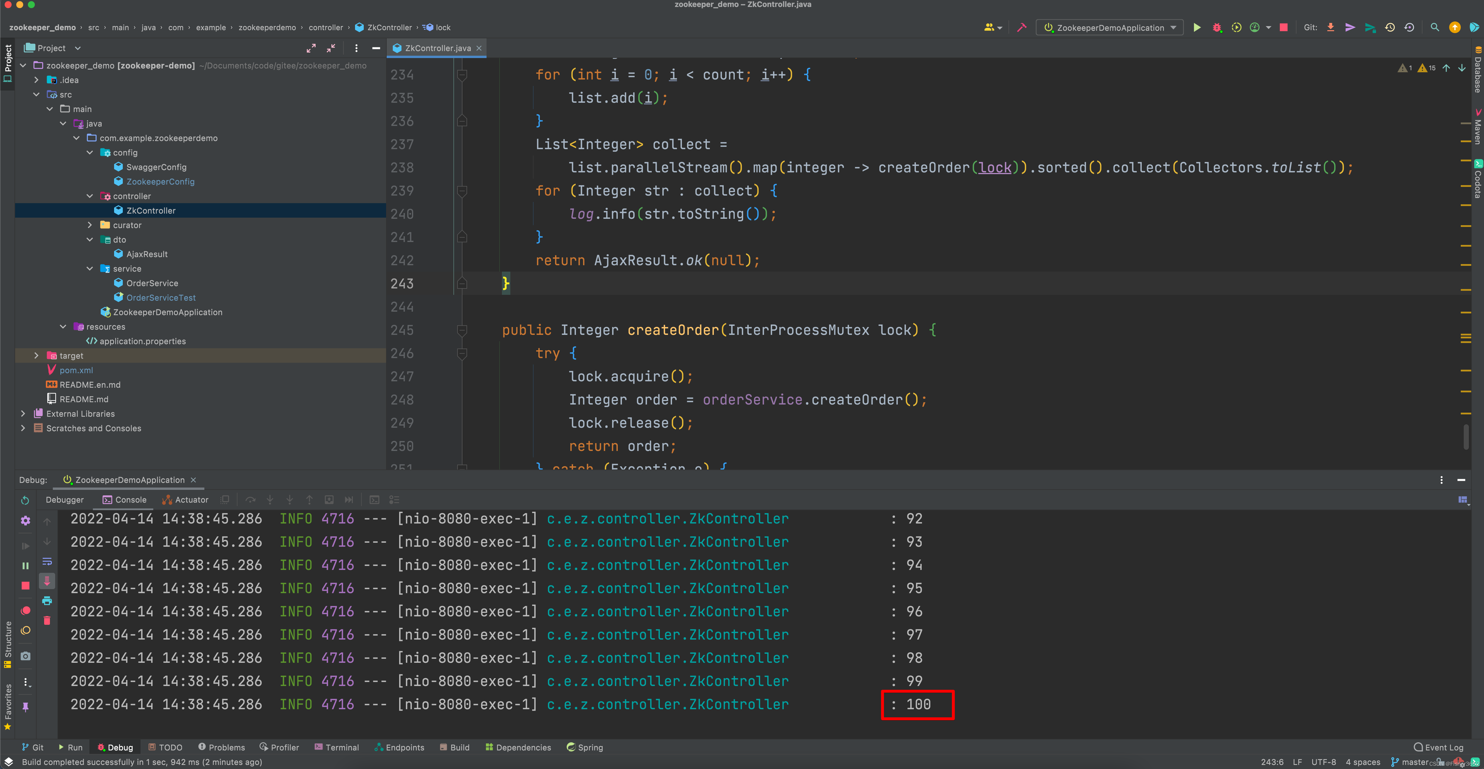
Task: Click LF line separator in status bar
Action: 1297,762
